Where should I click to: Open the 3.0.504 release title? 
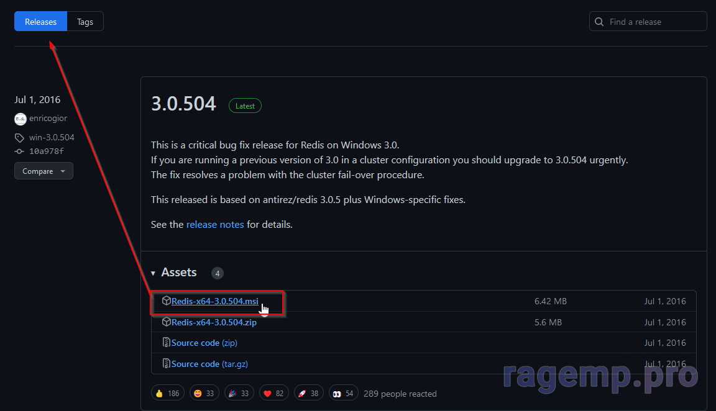point(183,104)
